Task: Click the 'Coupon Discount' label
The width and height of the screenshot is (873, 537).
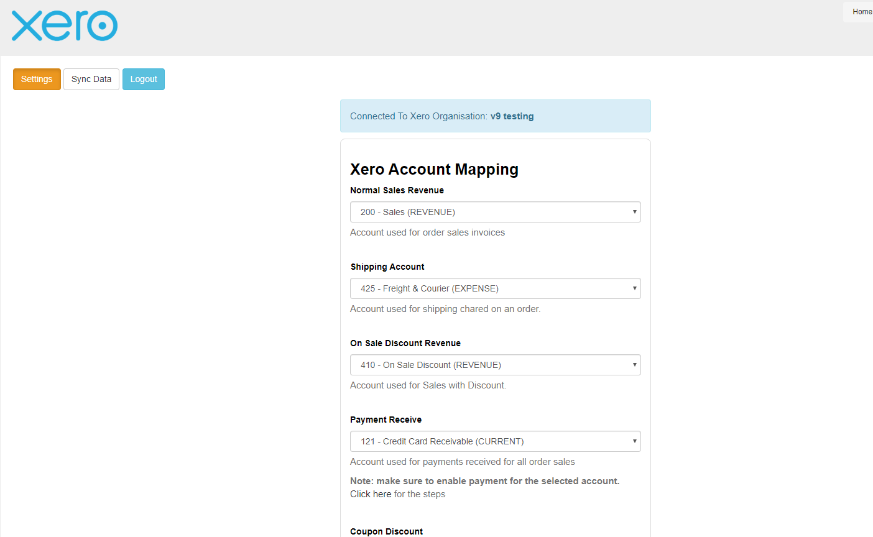Action: coord(386,531)
